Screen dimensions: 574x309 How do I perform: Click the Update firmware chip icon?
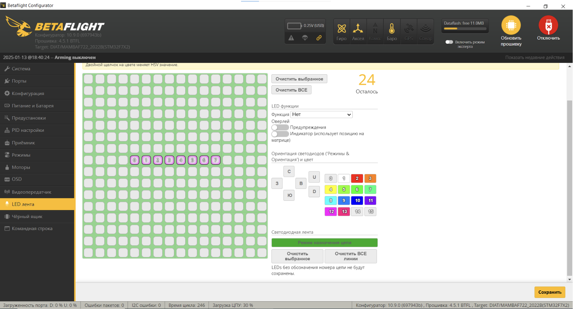511,25
